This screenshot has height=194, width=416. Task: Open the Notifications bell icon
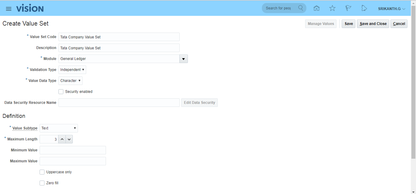(x=364, y=8)
